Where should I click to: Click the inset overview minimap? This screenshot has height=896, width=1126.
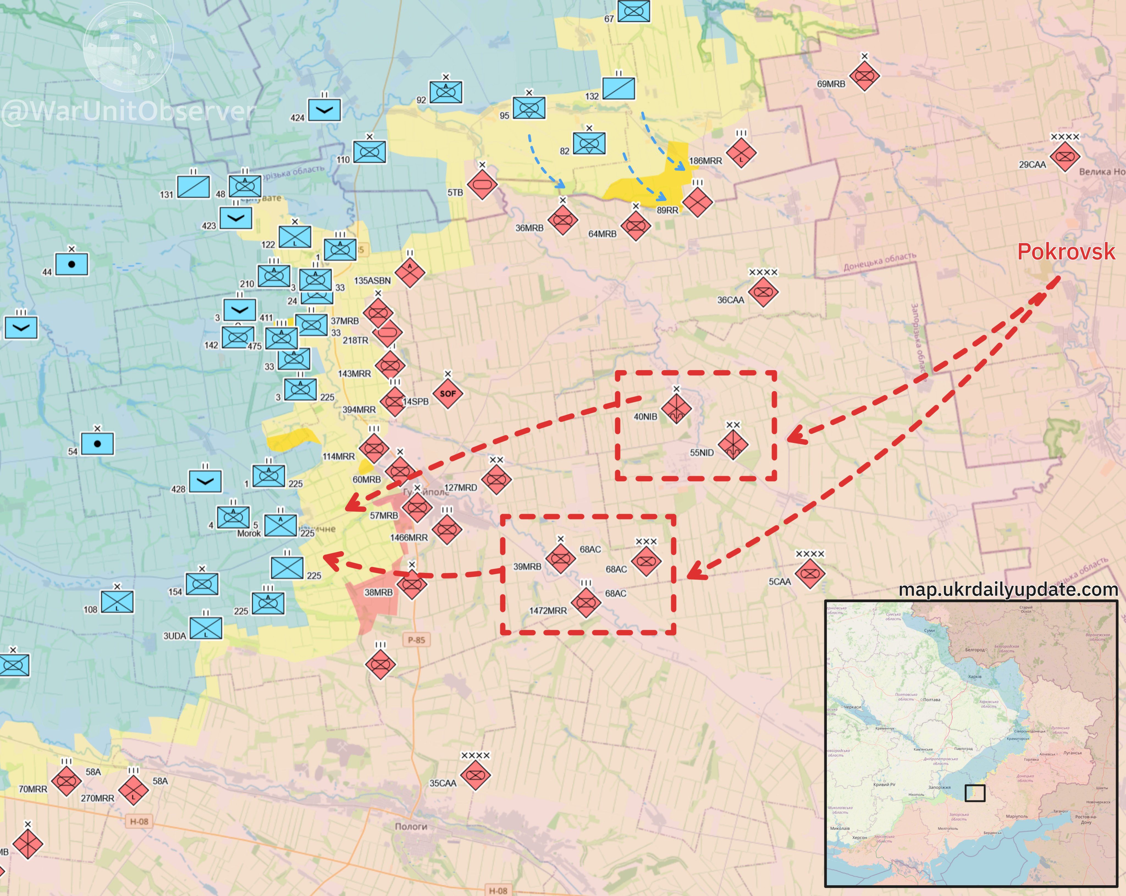coord(971,743)
